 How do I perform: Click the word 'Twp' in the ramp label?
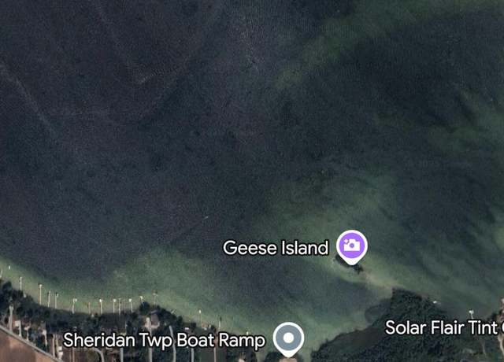pos(156,341)
